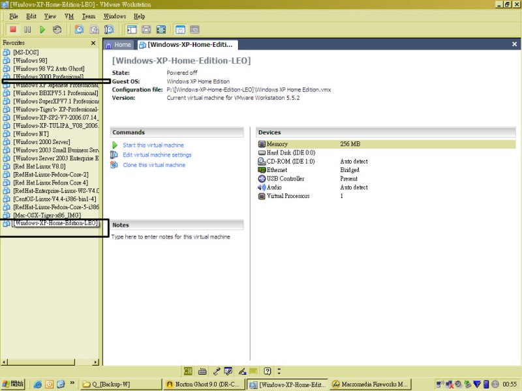Open the Team menu

[89, 16]
